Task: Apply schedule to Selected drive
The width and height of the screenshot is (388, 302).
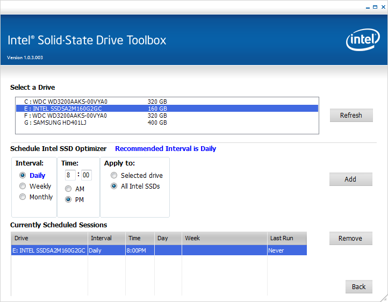Action: [114, 175]
